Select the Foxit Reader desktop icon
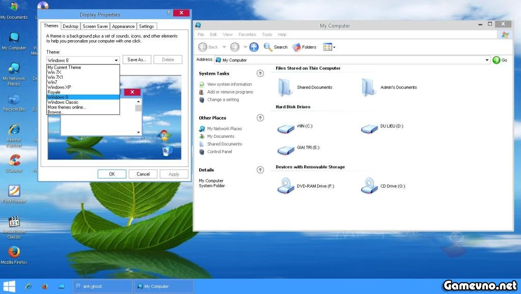This screenshot has width=521, height=294. coord(14,194)
